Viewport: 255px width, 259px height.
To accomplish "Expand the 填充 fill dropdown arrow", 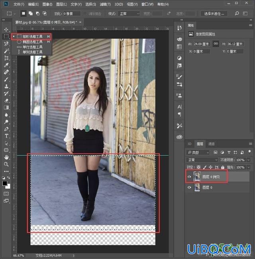I will tap(249, 167).
